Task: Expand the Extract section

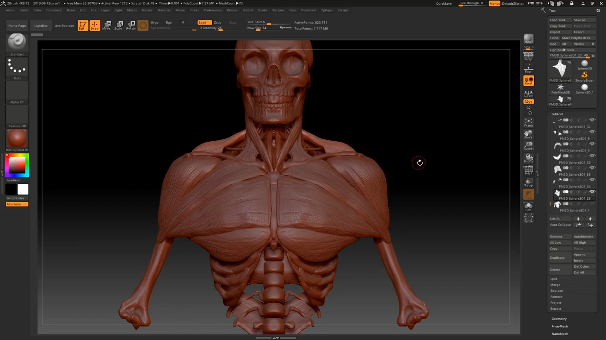Action: [x=556, y=309]
